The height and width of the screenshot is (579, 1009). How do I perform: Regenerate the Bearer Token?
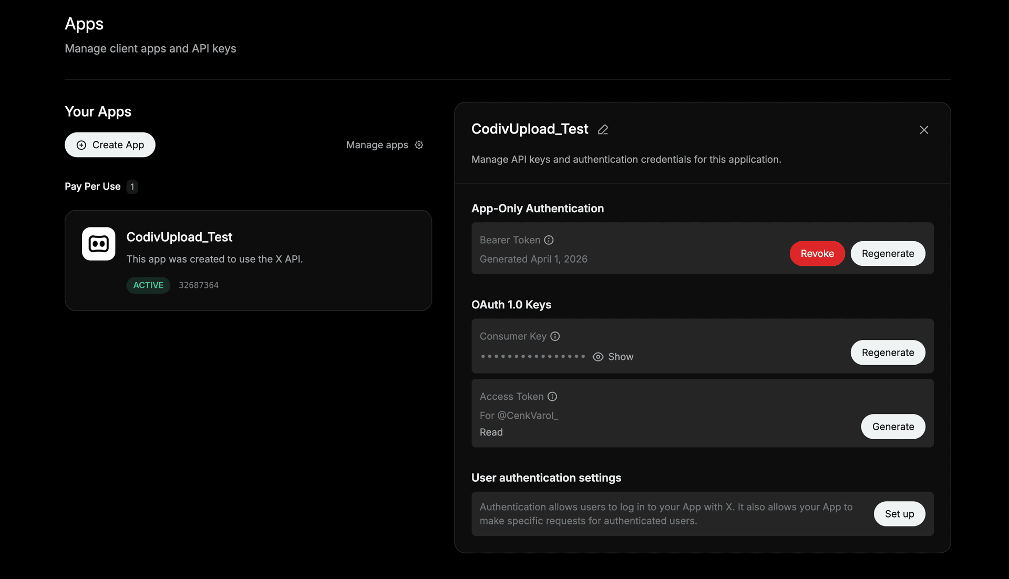click(887, 253)
